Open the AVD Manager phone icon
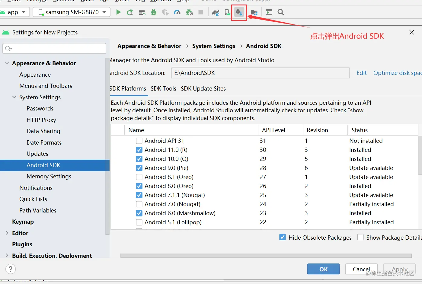422x284 pixels. (x=227, y=12)
